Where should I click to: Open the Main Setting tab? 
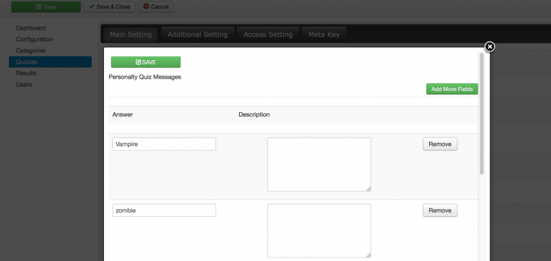130,34
